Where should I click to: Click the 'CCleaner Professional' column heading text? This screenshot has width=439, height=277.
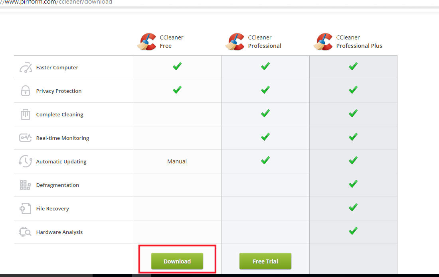coord(265,41)
